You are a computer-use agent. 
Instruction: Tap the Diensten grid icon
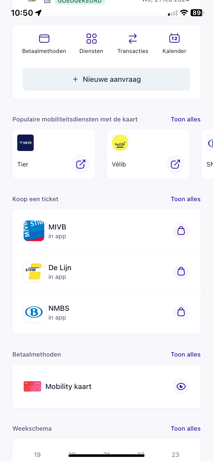[x=91, y=39]
